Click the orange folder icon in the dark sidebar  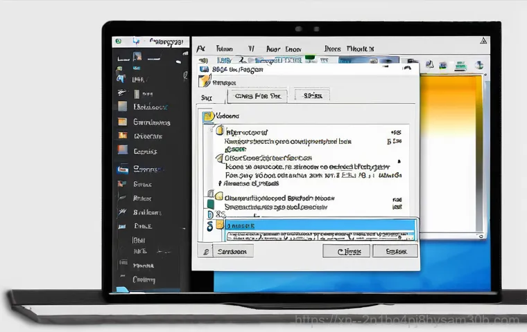point(122,121)
